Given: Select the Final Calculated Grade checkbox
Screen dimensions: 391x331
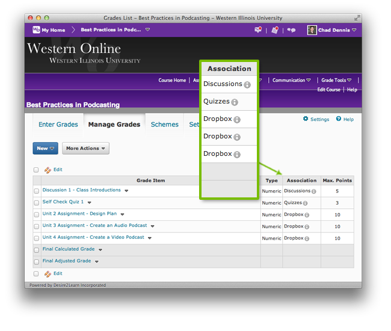Looking at the screenshot, I should coord(37,250).
